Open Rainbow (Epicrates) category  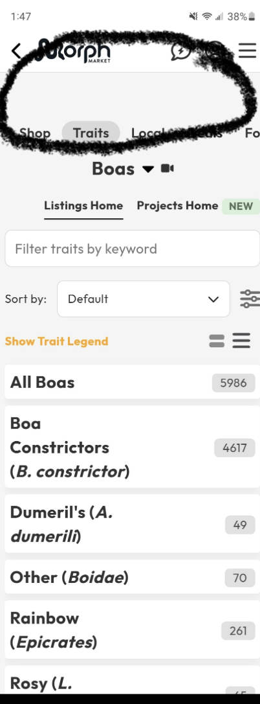click(x=132, y=630)
